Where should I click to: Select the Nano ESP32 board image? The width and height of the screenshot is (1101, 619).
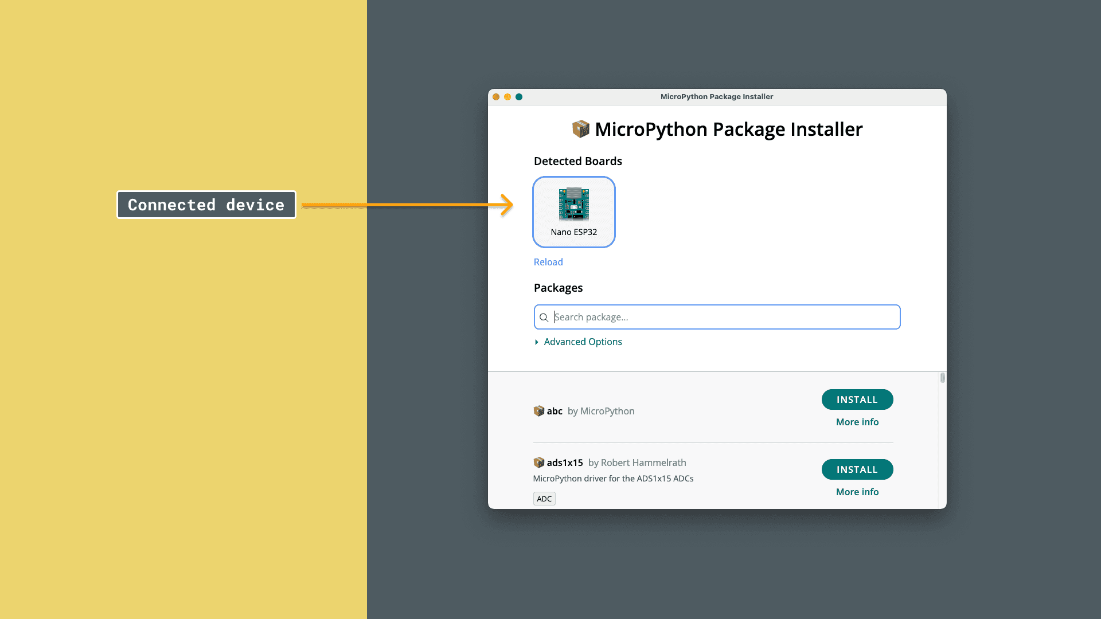tap(573, 203)
